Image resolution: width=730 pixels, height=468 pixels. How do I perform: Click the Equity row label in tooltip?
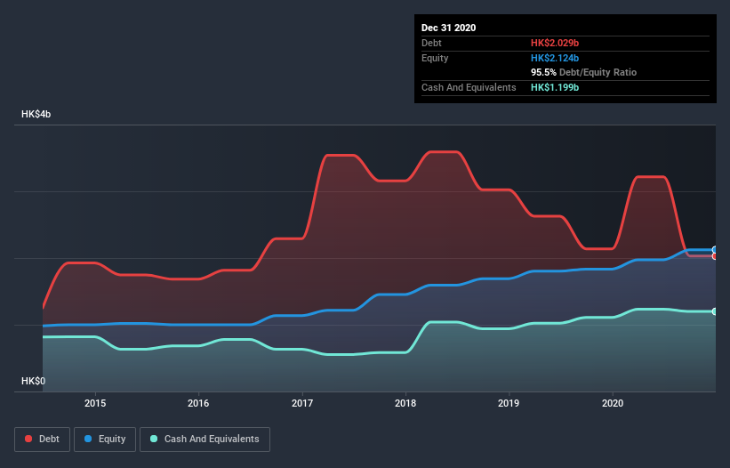point(435,58)
